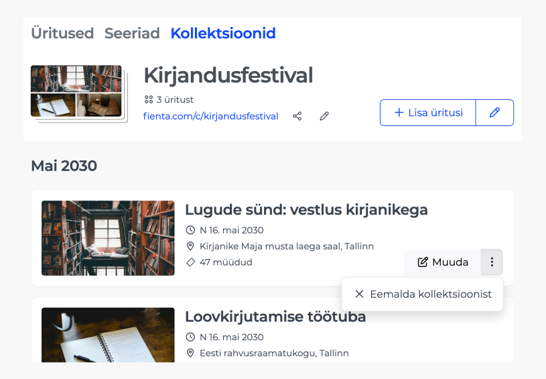Click the Muuda button

coord(443,262)
